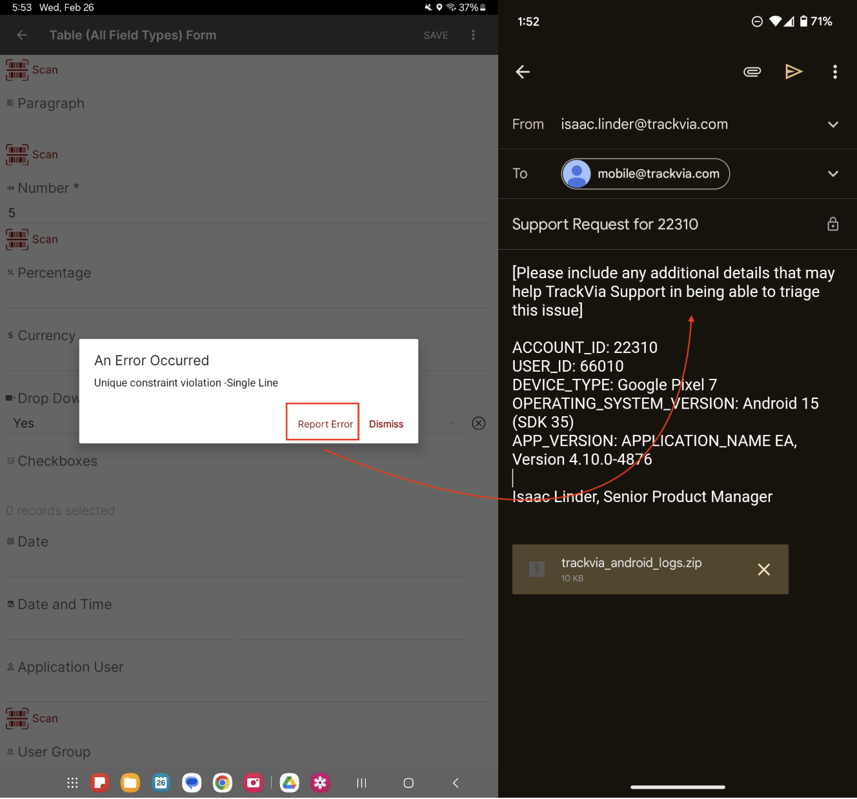This screenshot has width=857, height=799.
Task: Expand the To recipients chevron
Action: (x=833, y=174)
